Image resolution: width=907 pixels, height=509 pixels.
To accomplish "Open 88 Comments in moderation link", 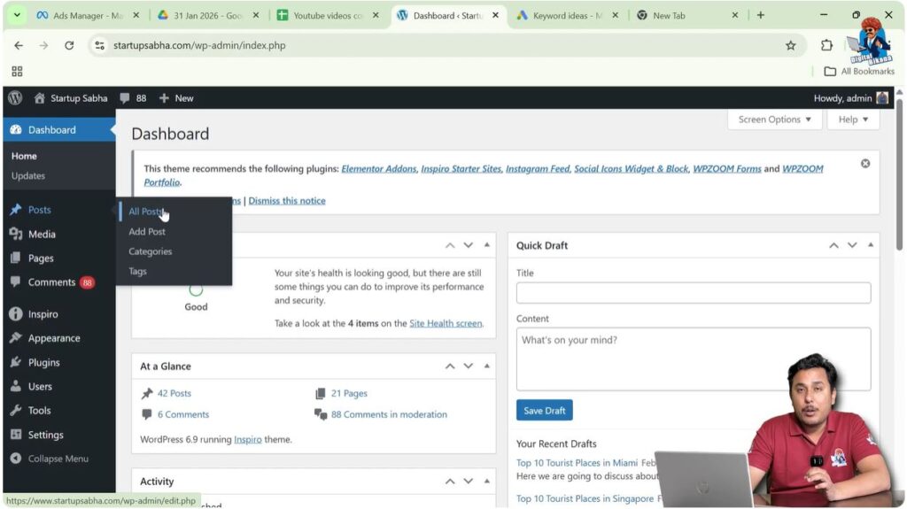I will (x=390, y=414).
